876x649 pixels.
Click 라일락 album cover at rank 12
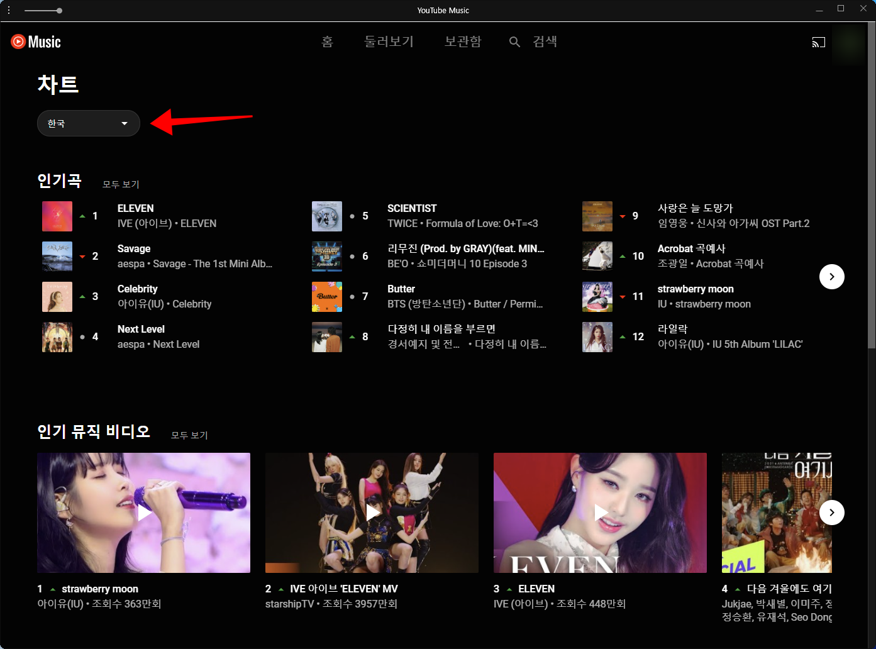point(597,337)
